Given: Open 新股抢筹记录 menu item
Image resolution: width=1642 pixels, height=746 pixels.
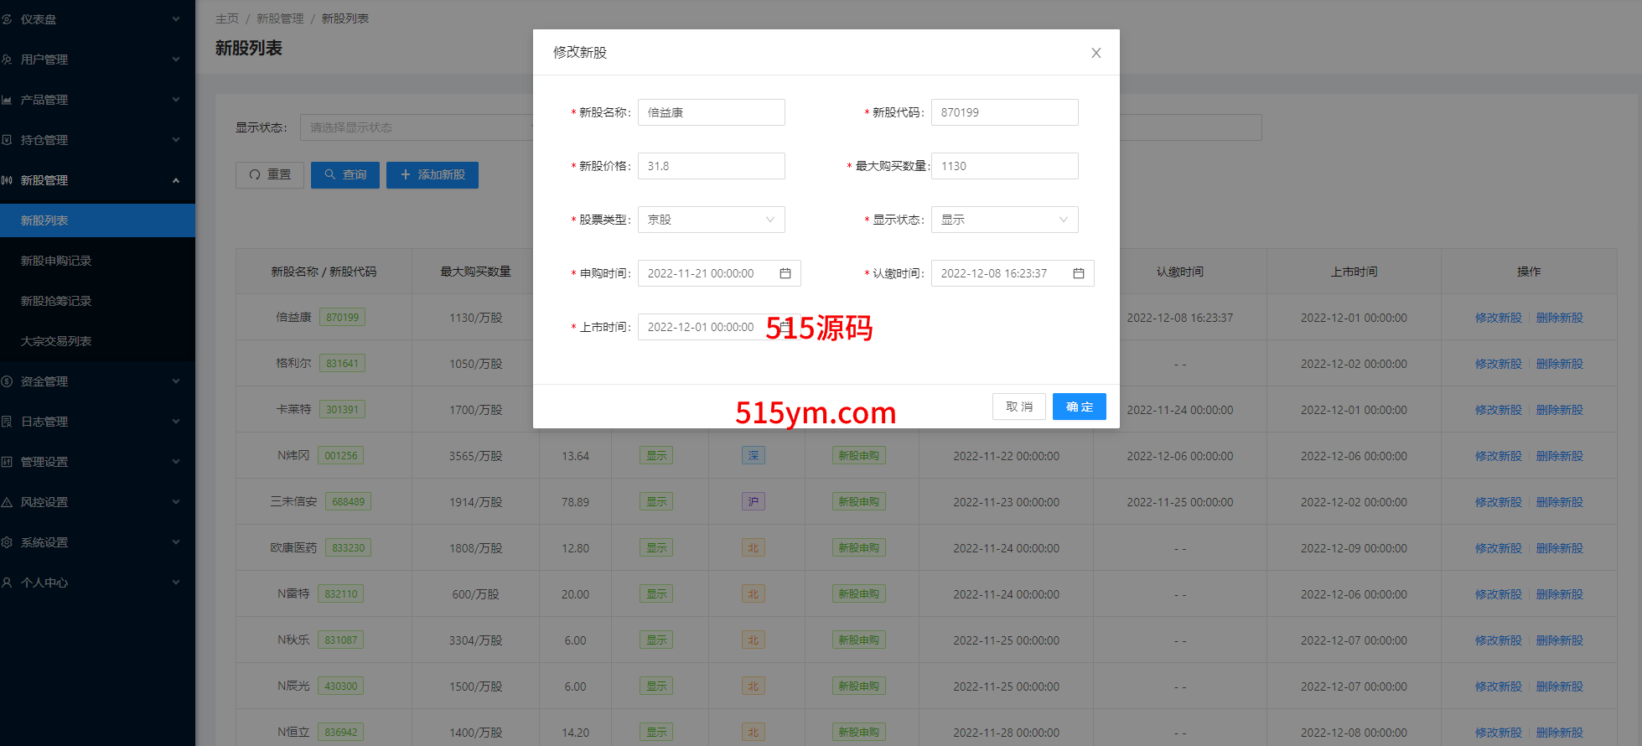Looking at the screenshot, I should 56,301.
